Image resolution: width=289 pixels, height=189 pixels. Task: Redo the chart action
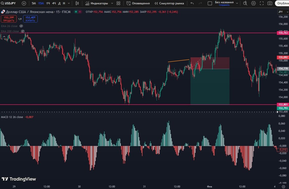(200, 3)
